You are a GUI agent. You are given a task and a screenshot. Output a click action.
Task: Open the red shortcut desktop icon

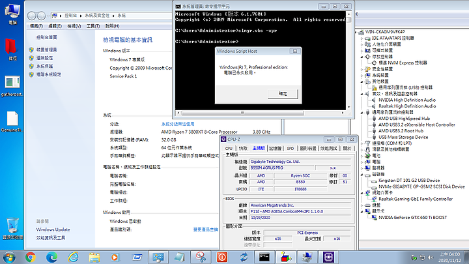coord(12,50)
